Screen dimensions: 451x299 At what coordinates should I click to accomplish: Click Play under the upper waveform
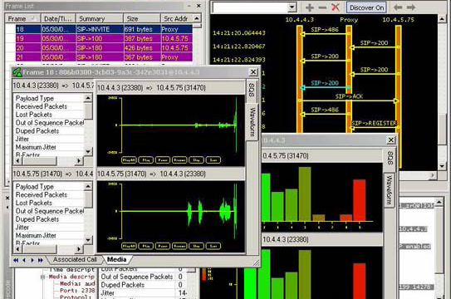[146, 159]
